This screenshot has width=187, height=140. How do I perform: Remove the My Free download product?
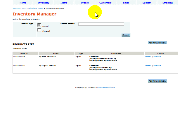pyautogui.click(x=157, y=57)
